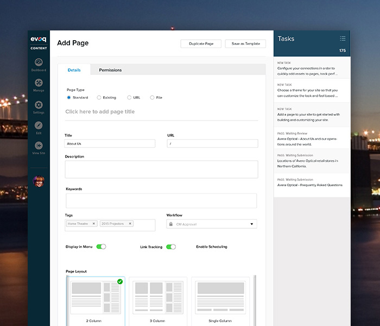This screenshot has width=380, height=326.
Task: Open the Configure your connections task
Action: tap(312, 68)
